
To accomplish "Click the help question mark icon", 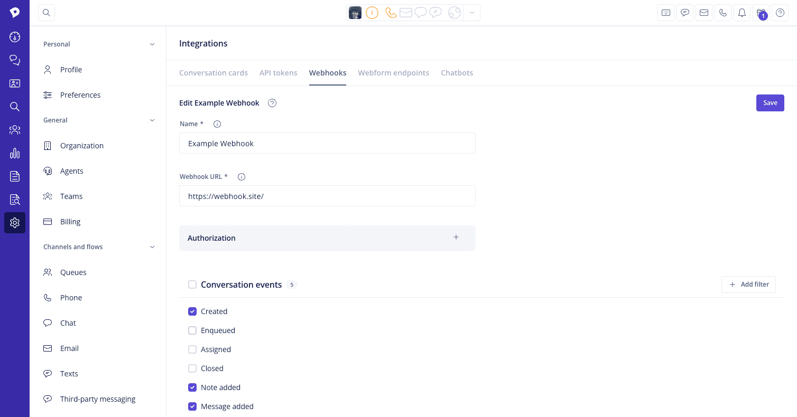I will tap(780, 13).
